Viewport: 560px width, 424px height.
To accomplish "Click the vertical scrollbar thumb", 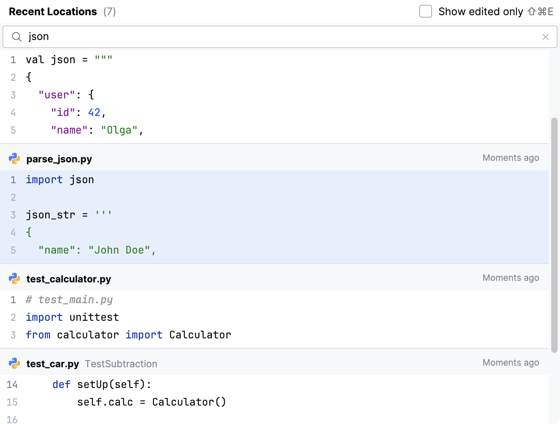I will tap(554, 235).
